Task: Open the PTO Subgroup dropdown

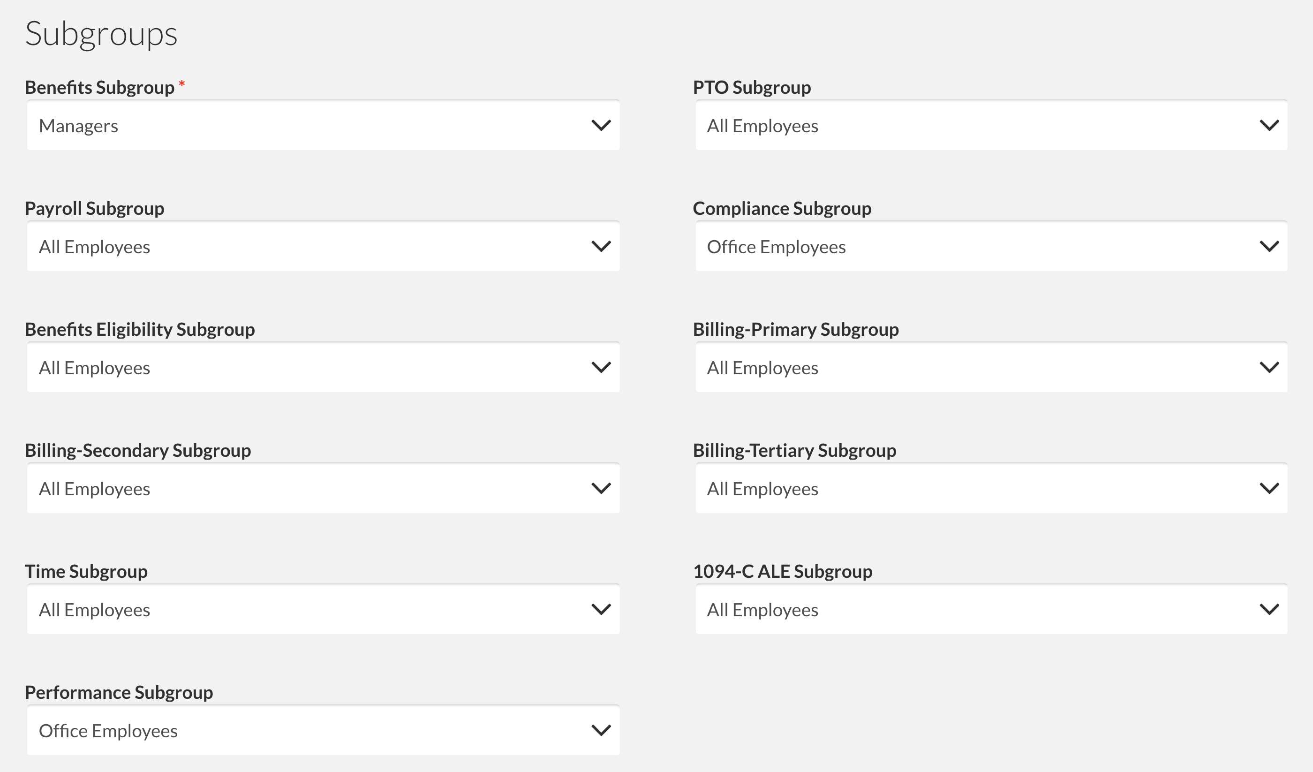Action: 991,126
